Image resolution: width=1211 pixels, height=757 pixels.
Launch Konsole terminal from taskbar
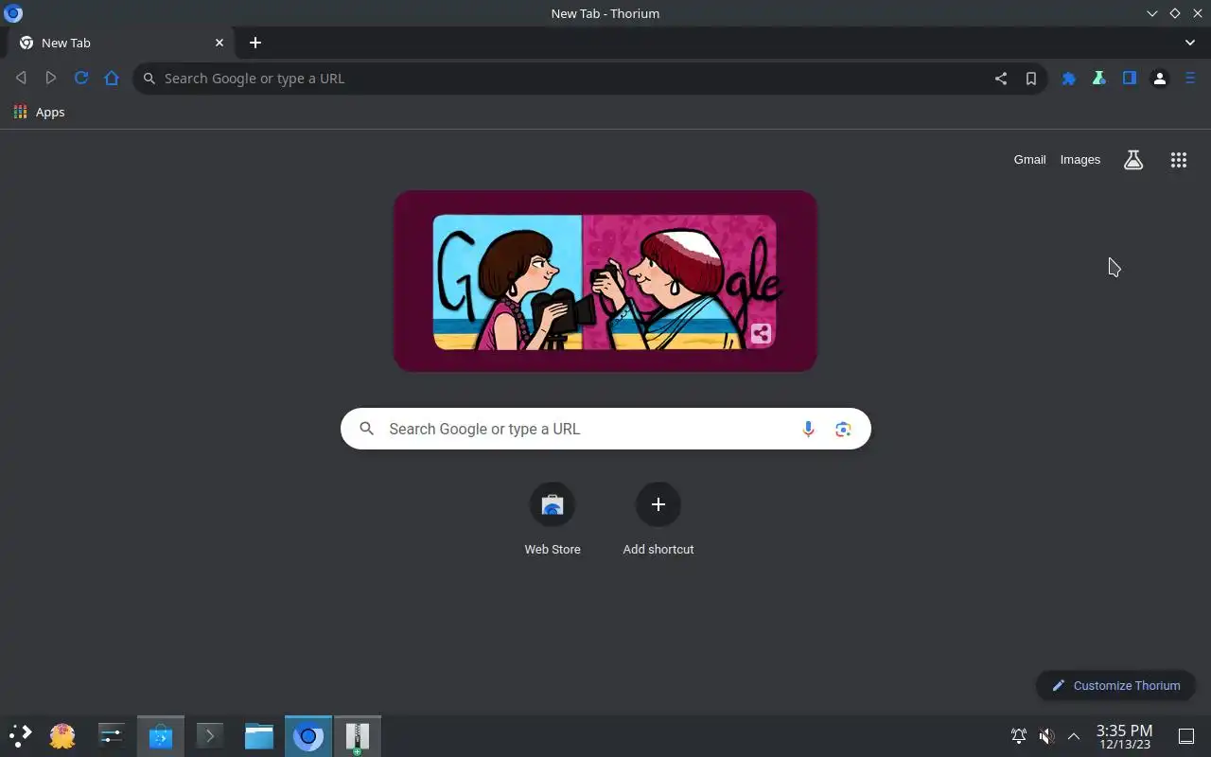tap(210, 735)
